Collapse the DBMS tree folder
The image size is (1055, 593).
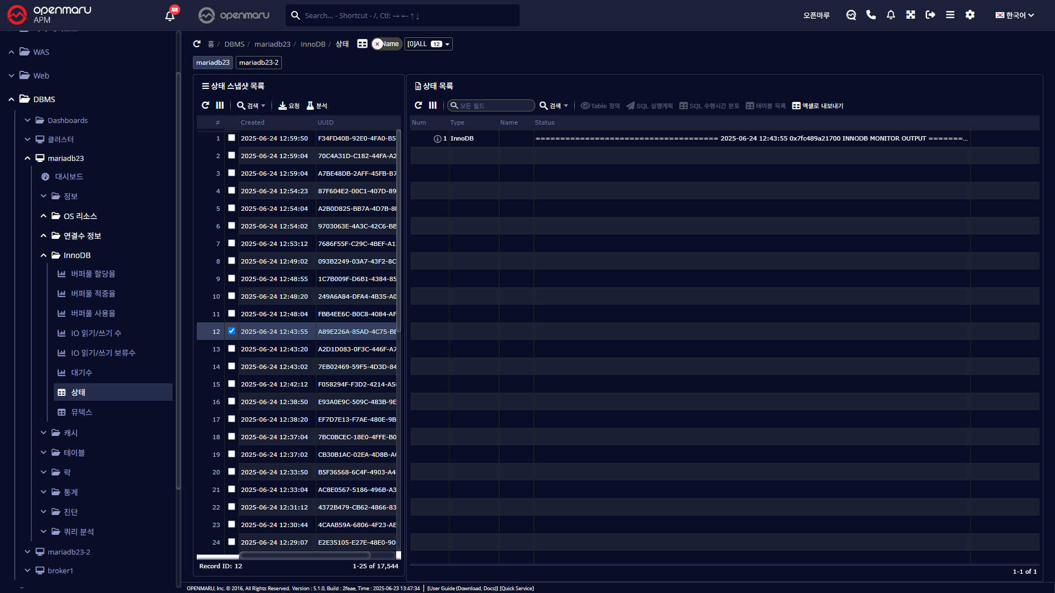pyautogui.click(x=12, y=99)
